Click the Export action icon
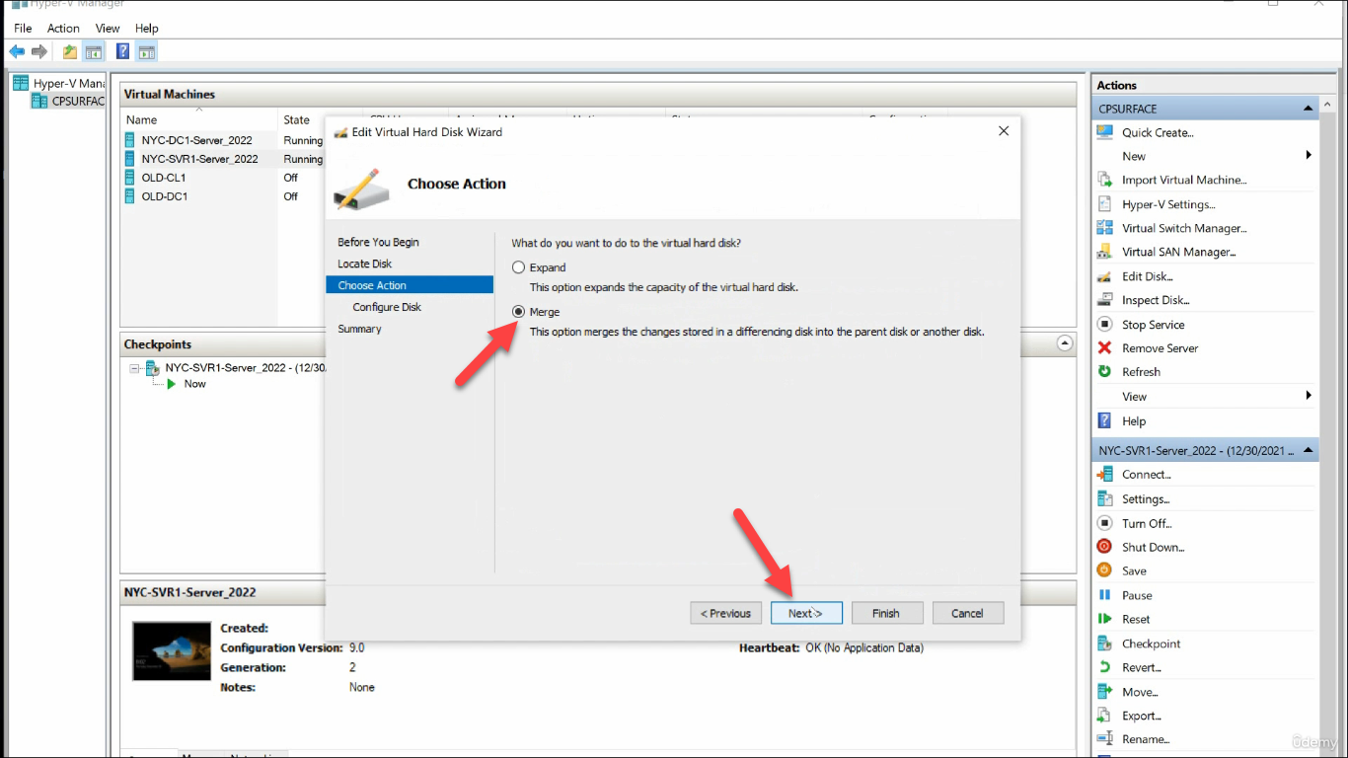This screenshot has width=1348, height=758. click(x=1105, y=716)
